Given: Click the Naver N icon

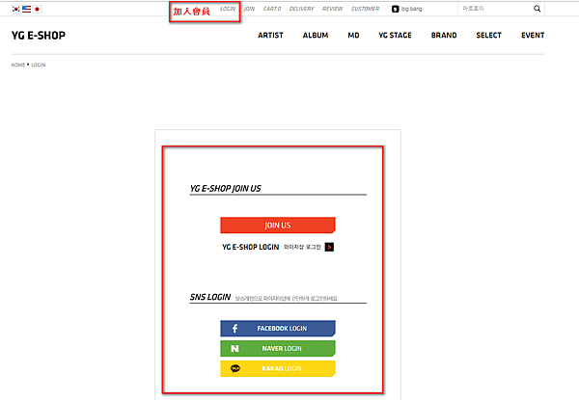Looking at the screenshot, I should pyautogui.click(x=234, y=348).
